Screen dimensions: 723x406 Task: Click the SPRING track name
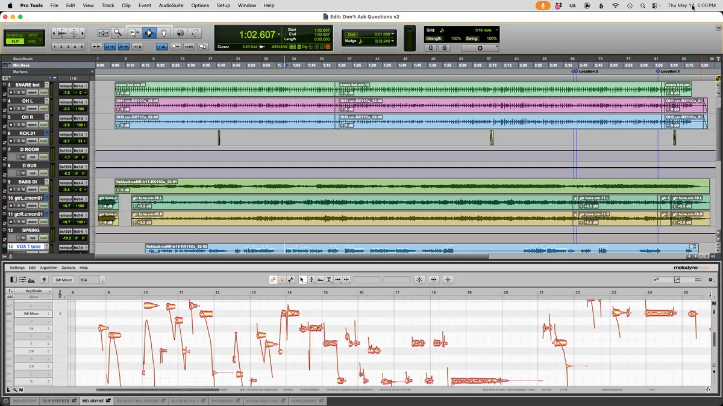30,230
